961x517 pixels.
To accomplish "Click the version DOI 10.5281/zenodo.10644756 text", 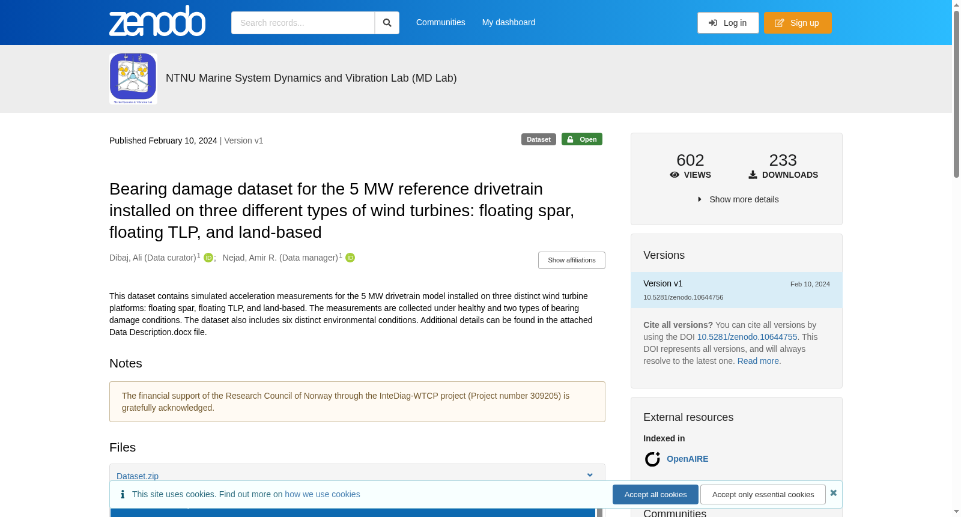I will tap(684, 297).
